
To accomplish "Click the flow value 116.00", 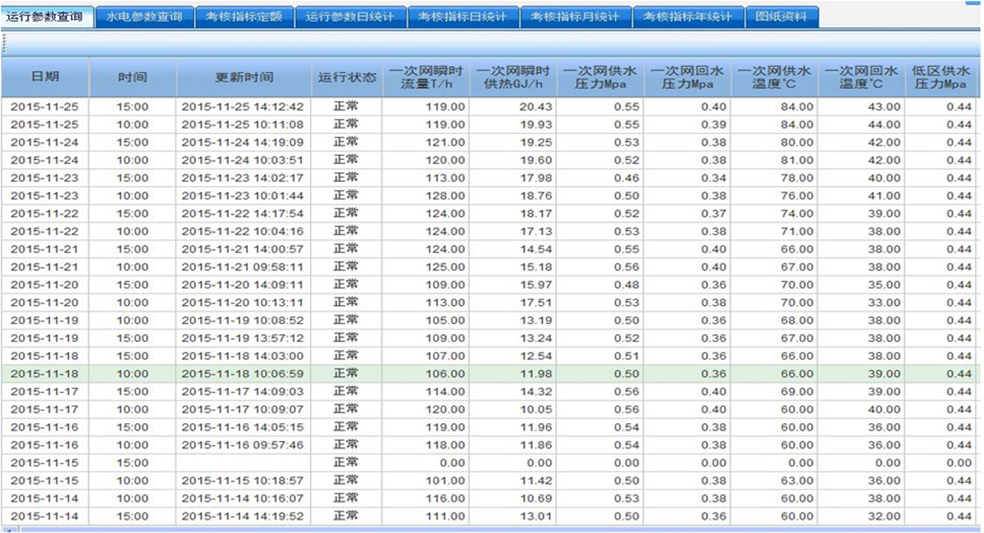I will 445,499.
